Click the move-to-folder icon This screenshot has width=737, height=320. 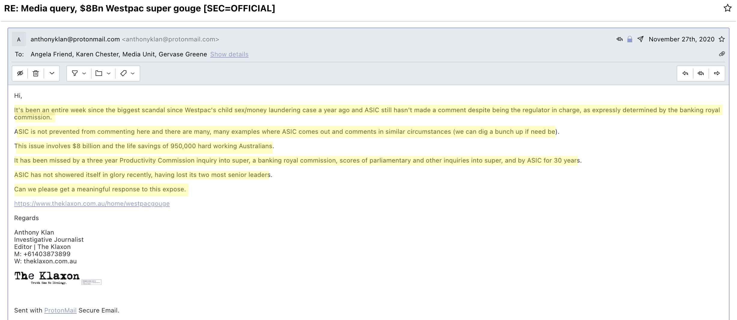[99, 73]
